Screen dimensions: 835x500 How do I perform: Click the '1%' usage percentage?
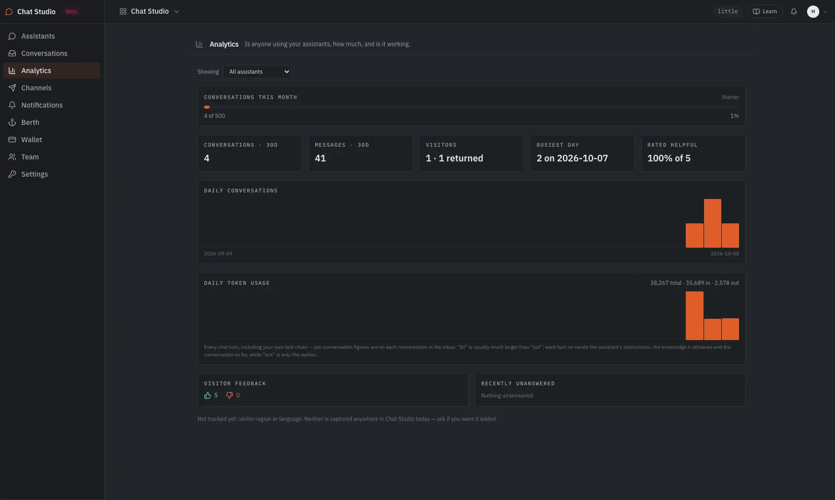[x=734, y=116]
